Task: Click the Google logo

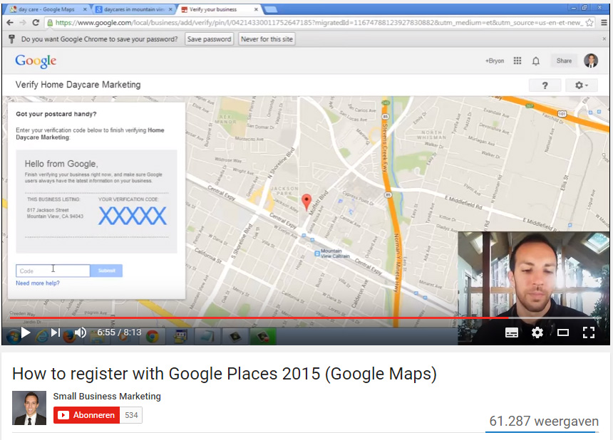Action: [36, 61]
